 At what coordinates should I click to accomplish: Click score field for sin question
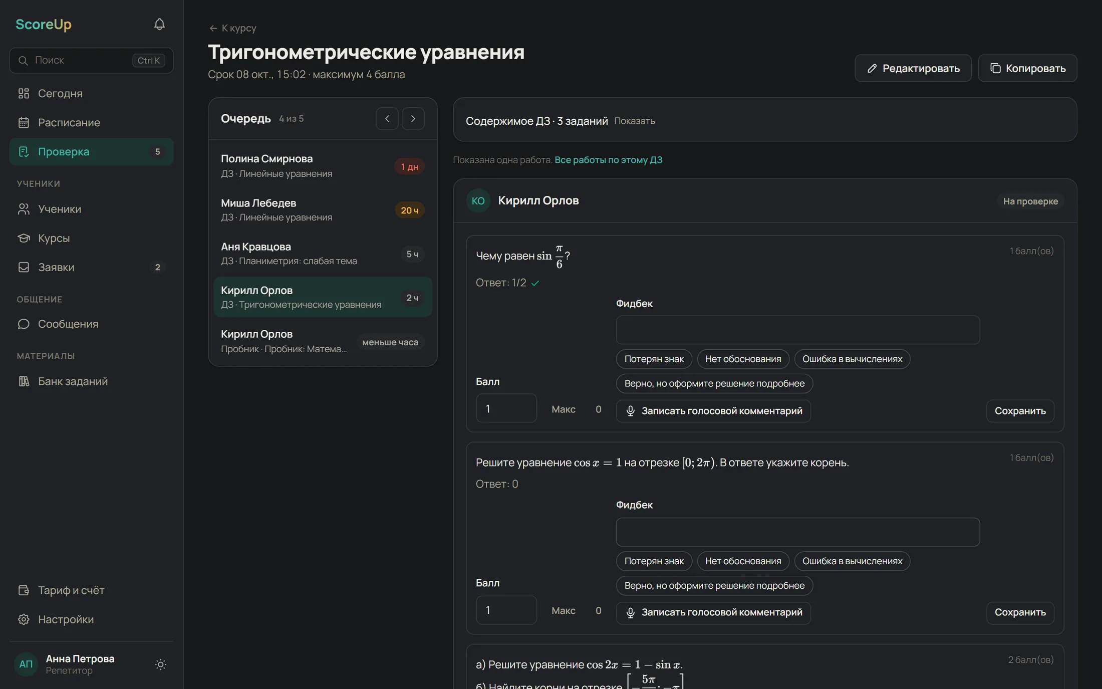coord(506,408)
